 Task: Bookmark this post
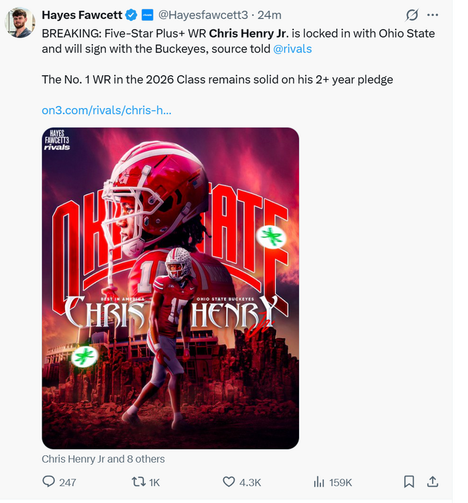(409, 482)
